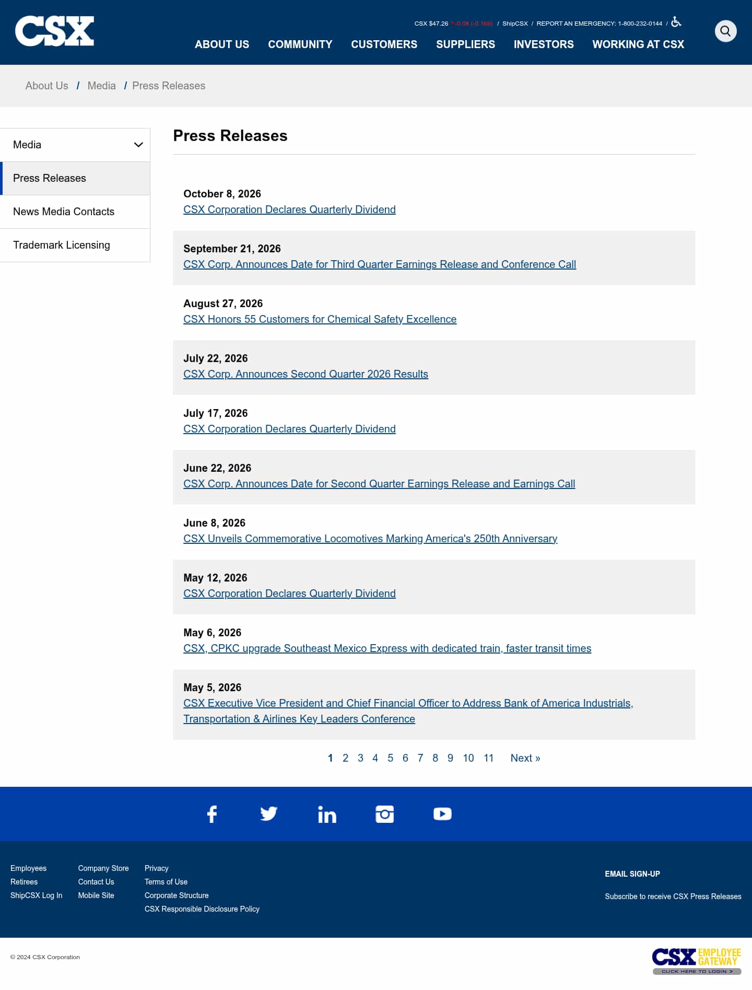Open CSX Facebook page icon
The image size is (752, 990).
click(x=212, y=814)
